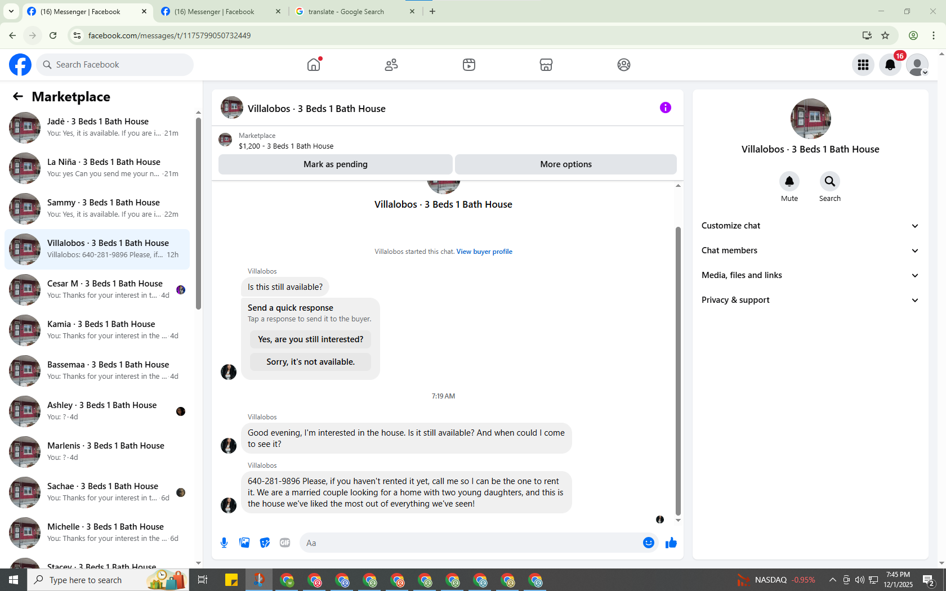Send a thumbs-up like
Screen dimensions: 946x591
tap(671, 543)
